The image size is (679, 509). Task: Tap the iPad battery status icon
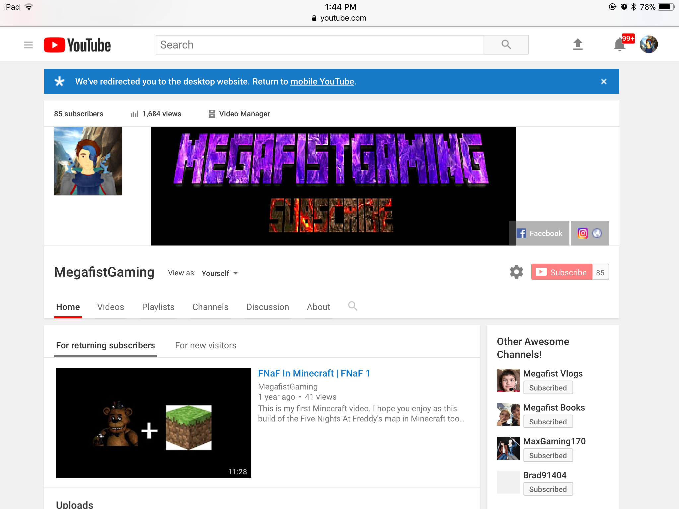(x=666, y=7)
